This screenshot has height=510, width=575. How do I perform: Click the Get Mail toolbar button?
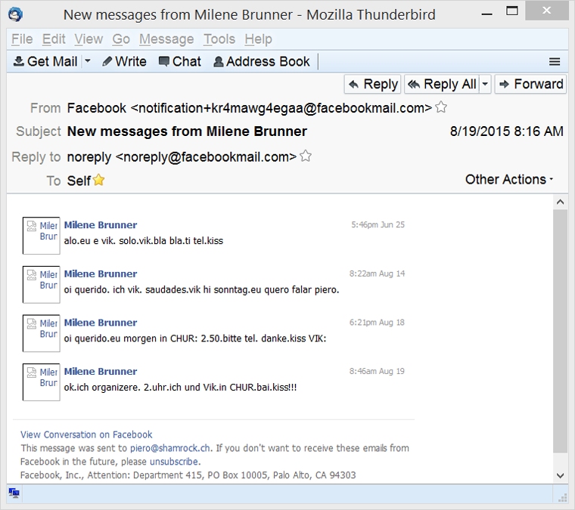(45, 61)
